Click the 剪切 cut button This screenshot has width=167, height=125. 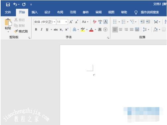coord(20,20)
